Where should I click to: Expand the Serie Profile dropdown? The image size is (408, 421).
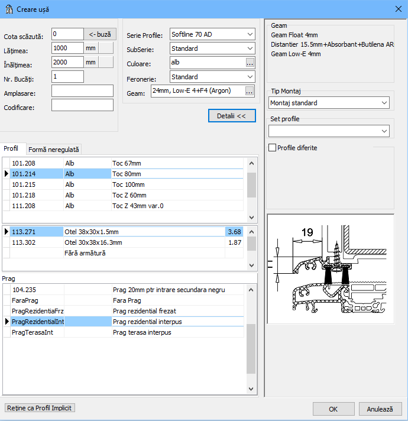(x=212, y=34)
